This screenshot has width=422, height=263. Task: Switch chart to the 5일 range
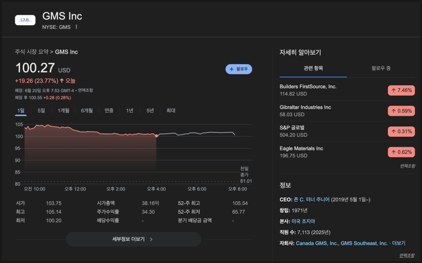click(41, 111)
